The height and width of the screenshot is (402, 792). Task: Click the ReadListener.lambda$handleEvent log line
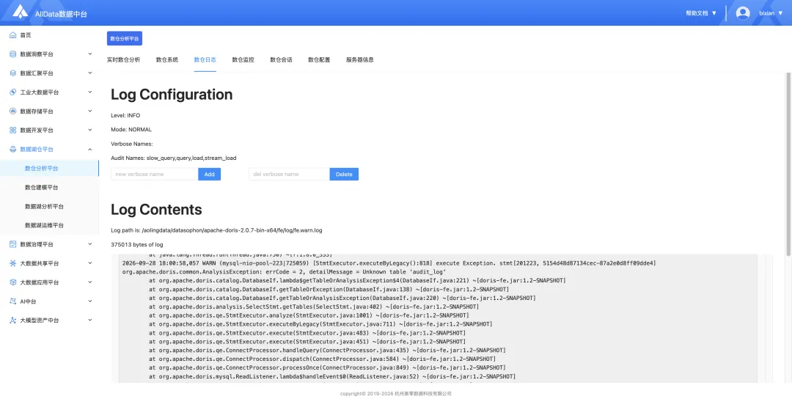pyautogui.click(x=332, y=377)
